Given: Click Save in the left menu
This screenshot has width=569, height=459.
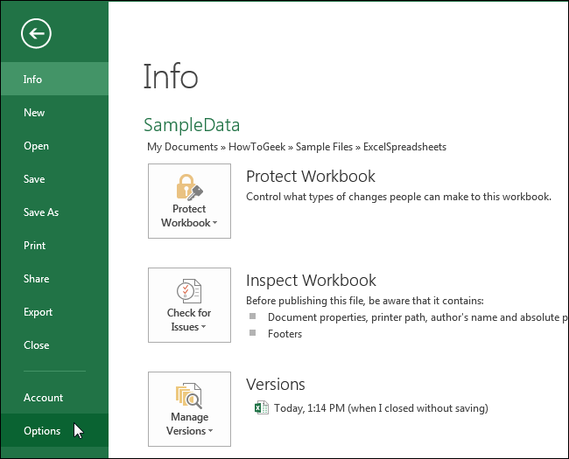Looking at the screenshot, I should pyautogui.click(x=34, y=179).
